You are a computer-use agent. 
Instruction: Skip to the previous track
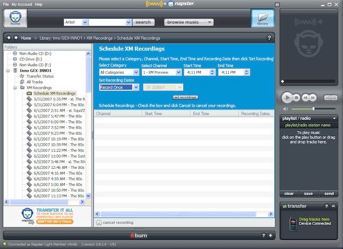coord(305,98)
